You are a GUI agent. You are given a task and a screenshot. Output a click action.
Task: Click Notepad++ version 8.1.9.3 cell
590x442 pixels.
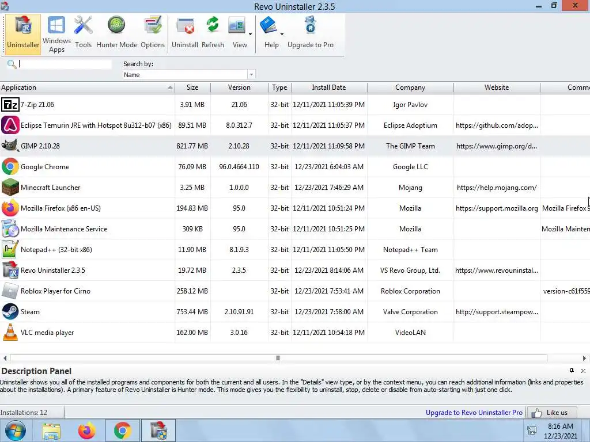pyautogui.click(x=239, y=249)
